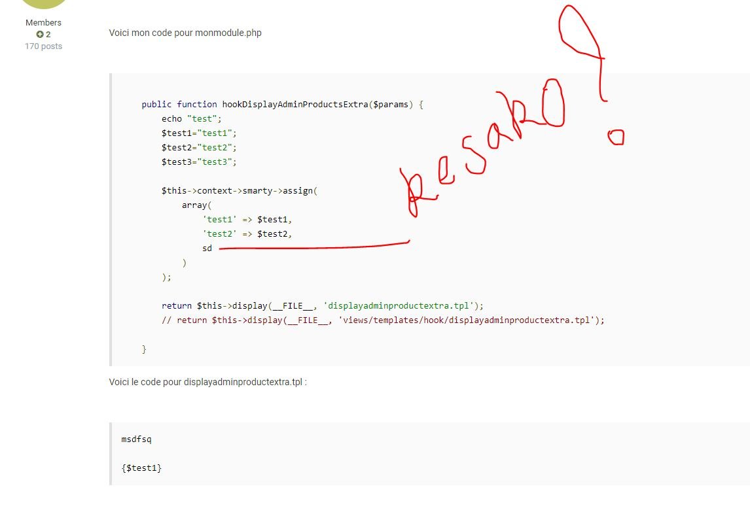Click the reputation count '2'
The image size is (750, 514).
(x=48, y=35)
